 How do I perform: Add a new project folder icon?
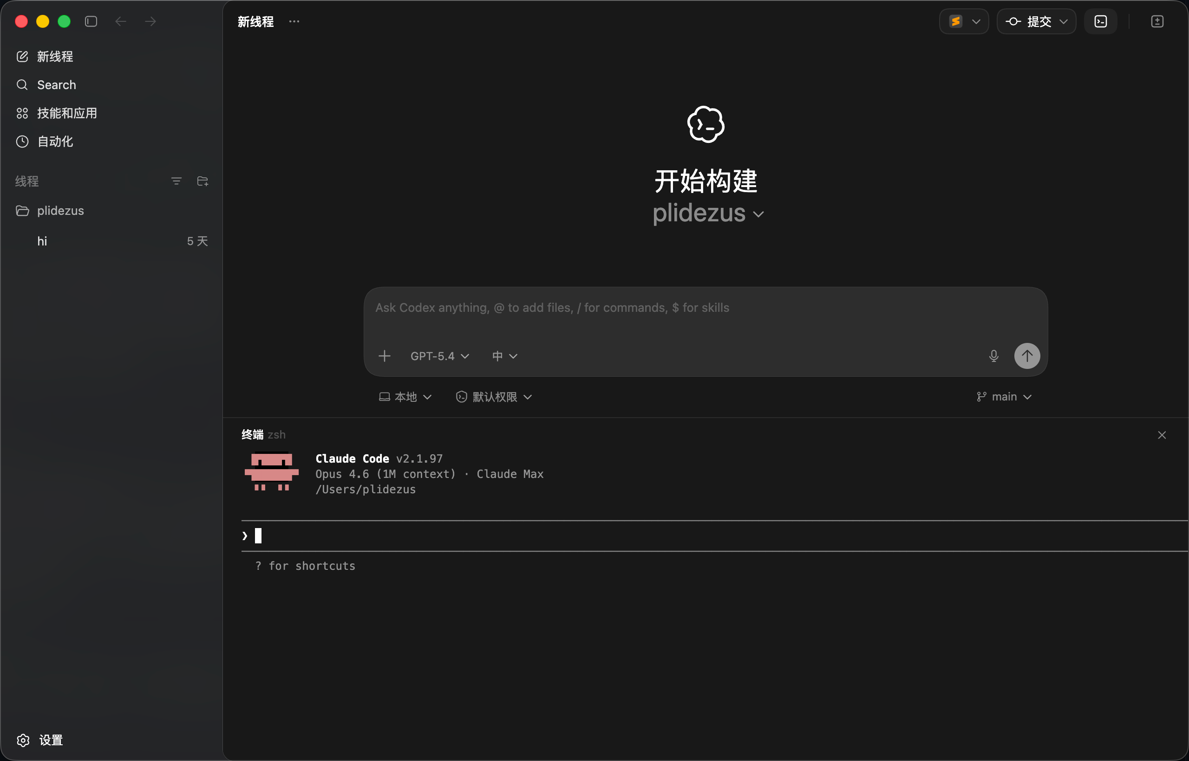click(x=203, y=181)
